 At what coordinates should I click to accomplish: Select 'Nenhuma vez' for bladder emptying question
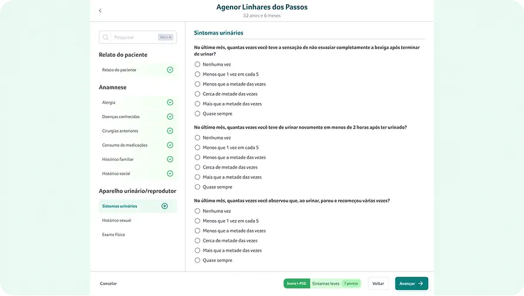pyautogui.click(x=198, y=64)
